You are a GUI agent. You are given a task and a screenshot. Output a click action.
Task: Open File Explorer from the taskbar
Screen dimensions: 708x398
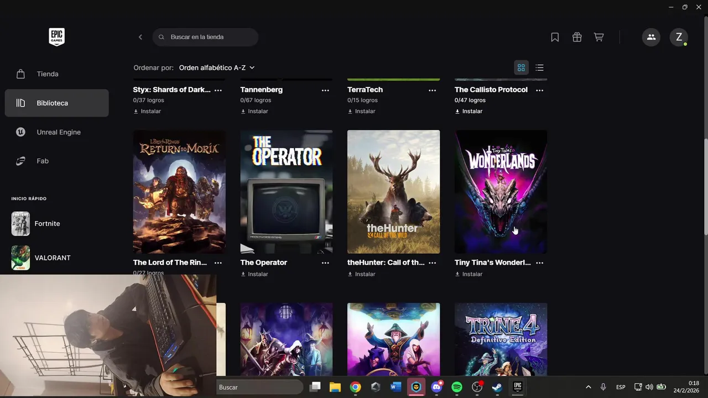(x=335, y=387)
